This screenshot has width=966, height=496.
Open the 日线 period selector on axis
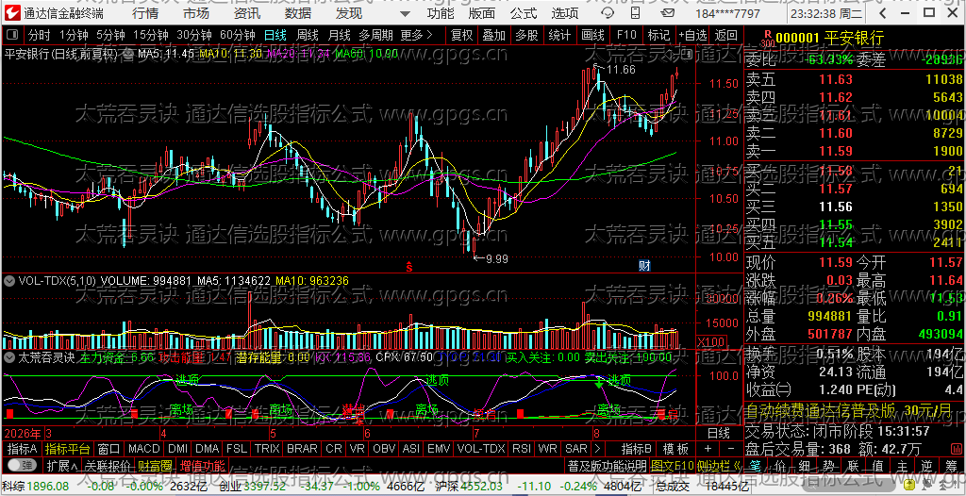pyautogui.click(x=718, y=433)
